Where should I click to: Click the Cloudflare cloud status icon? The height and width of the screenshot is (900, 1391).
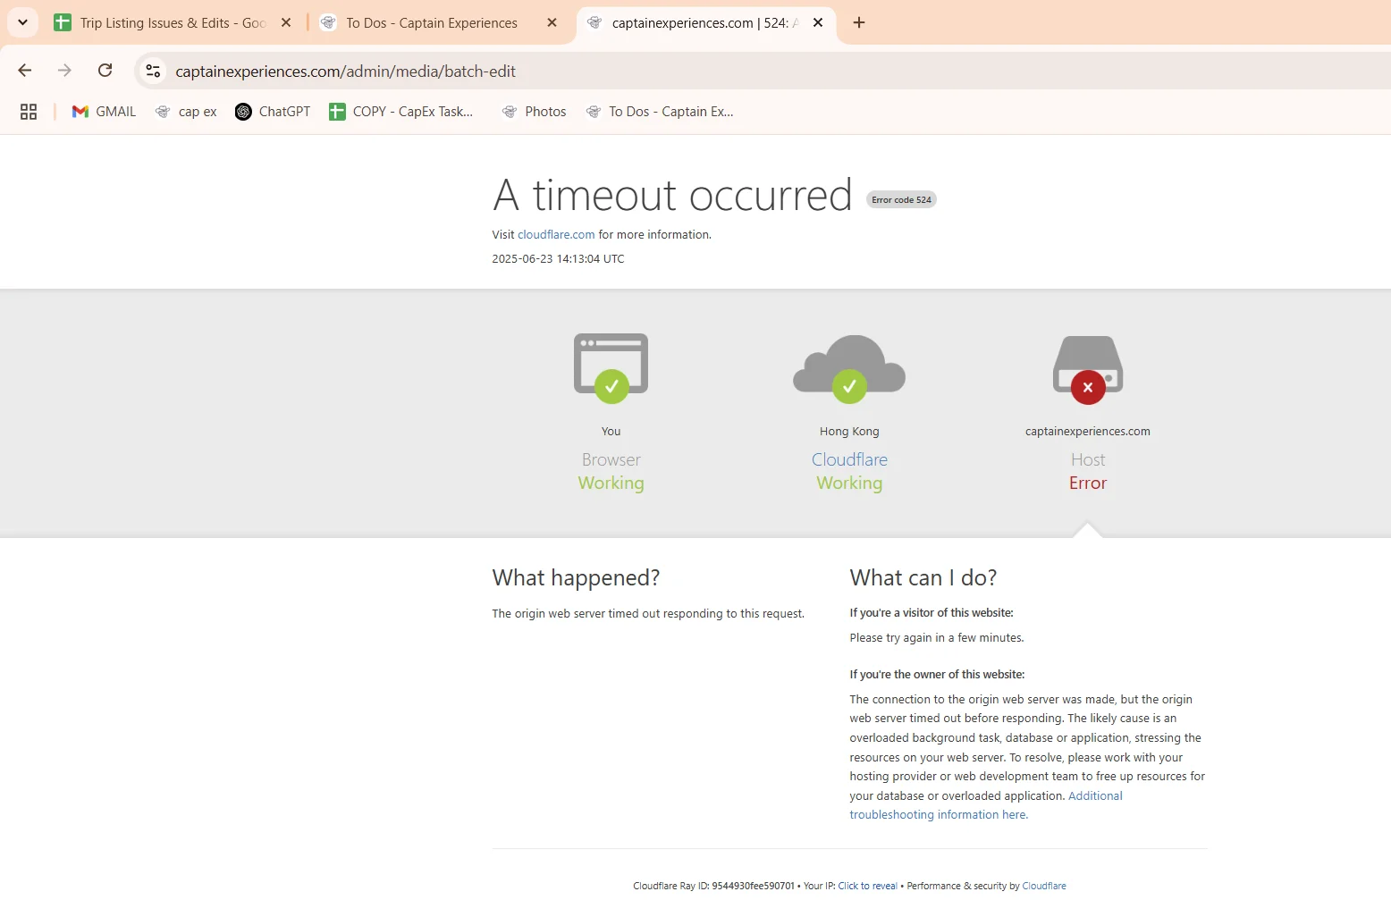849,367
